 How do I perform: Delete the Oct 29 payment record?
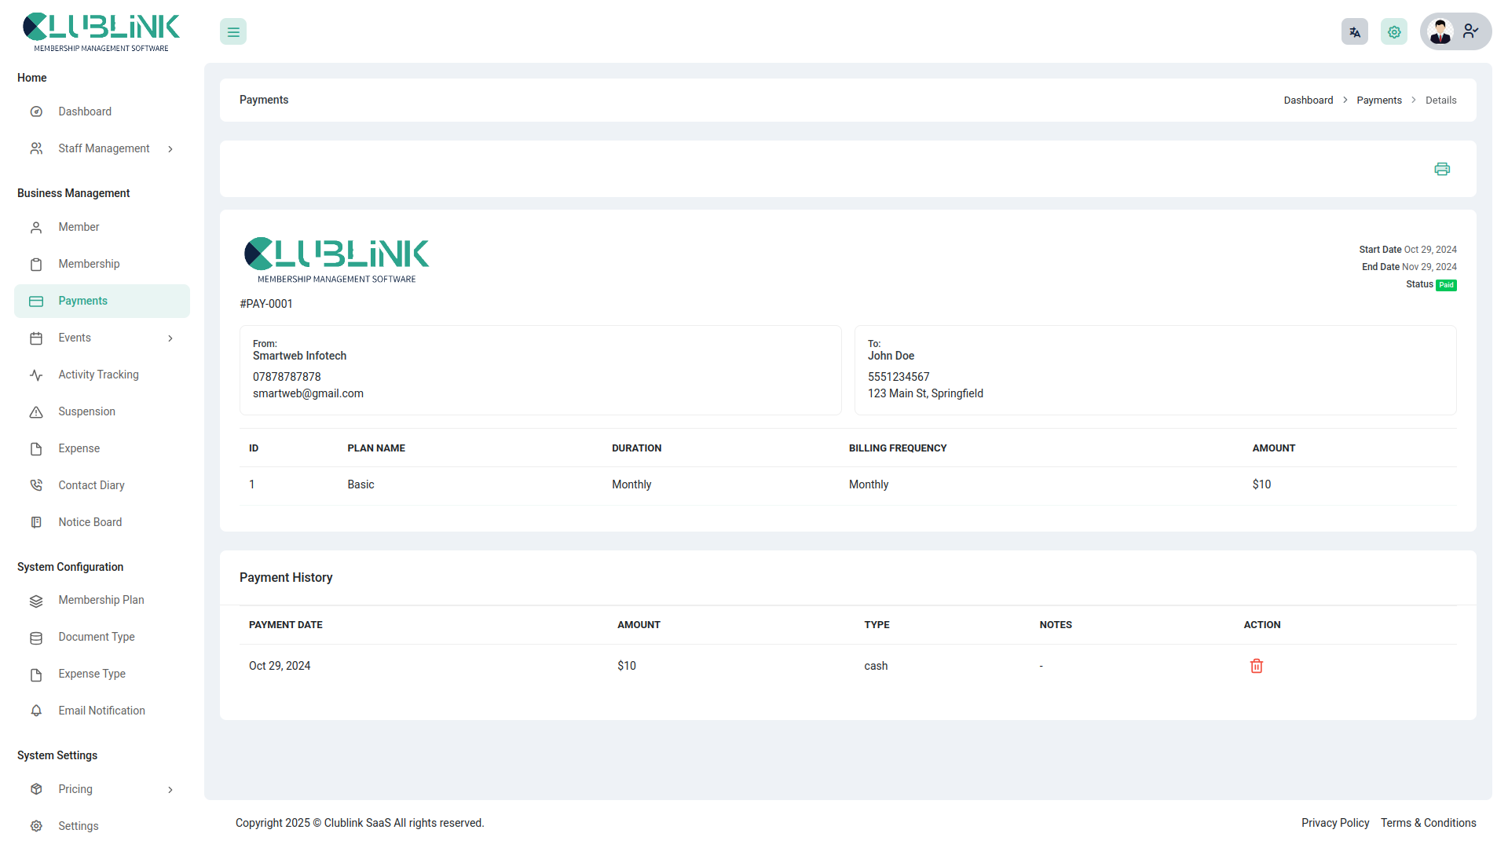pos(1256,665)
